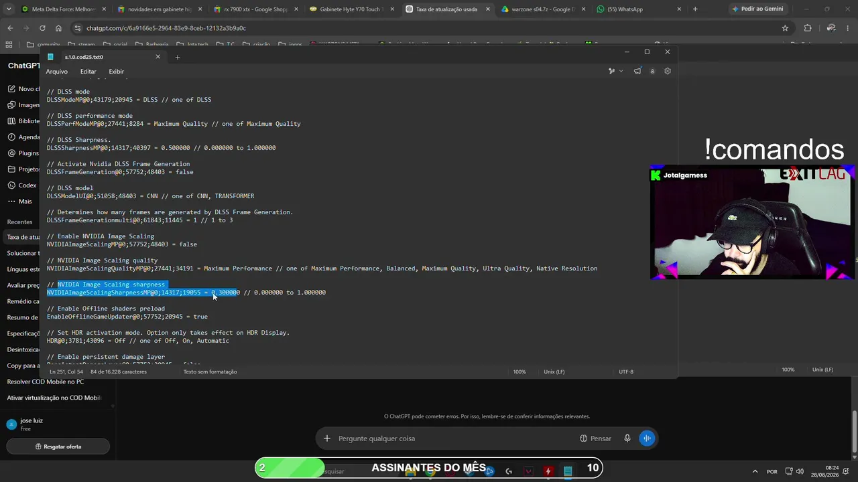The height and width of the screenshot is (482, 858).
Task: Open Plugins in ChatGPT sidebar
Action: tap(22, 153)
